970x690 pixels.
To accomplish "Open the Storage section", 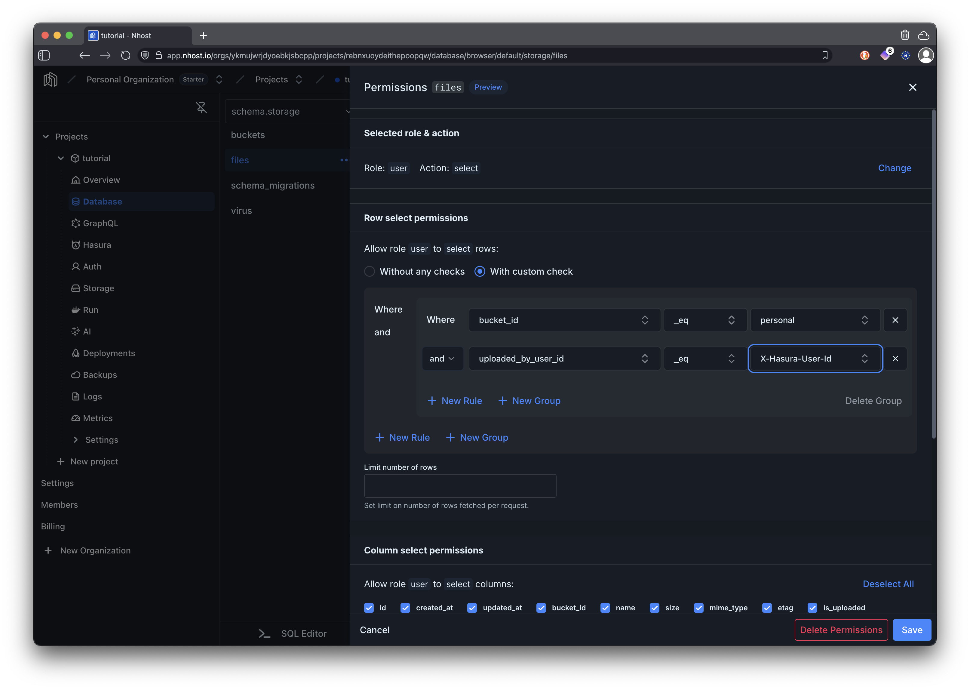I will tap(98, 288).
